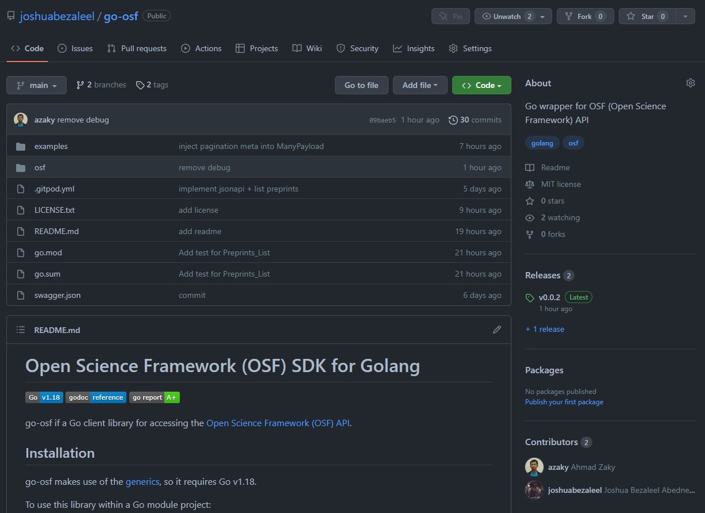
Task: Click the stars icon in About section
Action: (x=530, y=201)
